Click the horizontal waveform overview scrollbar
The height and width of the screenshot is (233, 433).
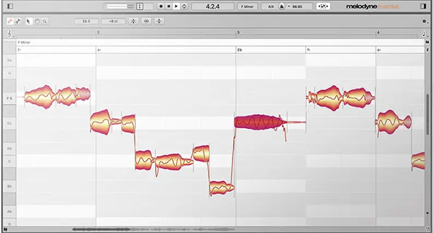point(154,229)
